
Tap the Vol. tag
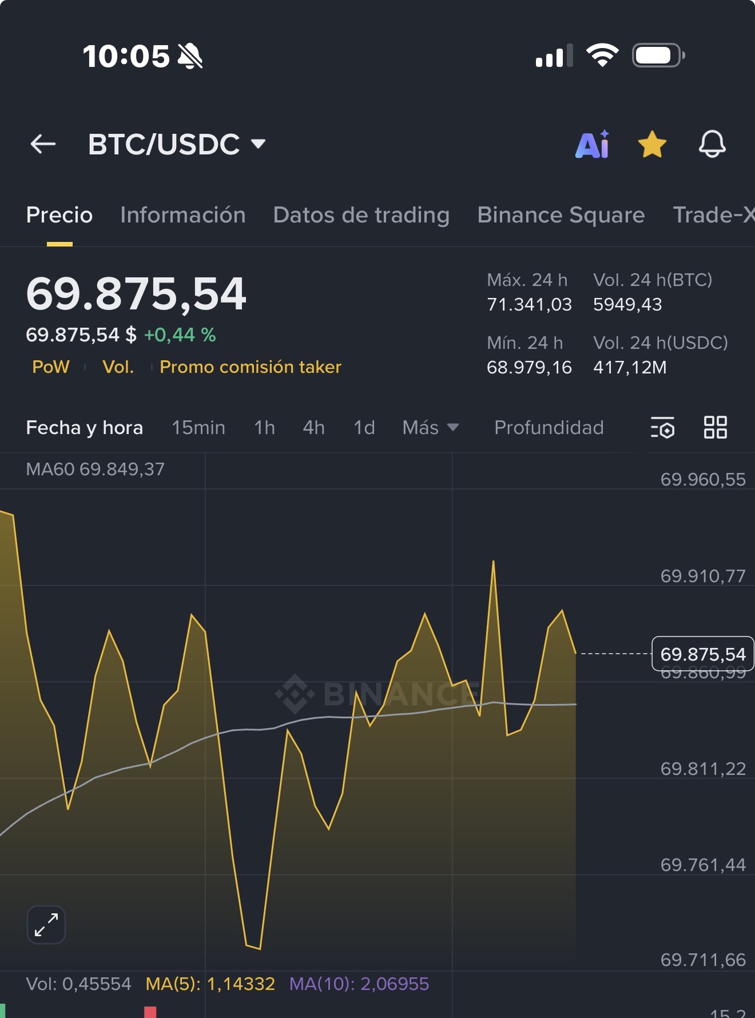(x=118, y=367)
